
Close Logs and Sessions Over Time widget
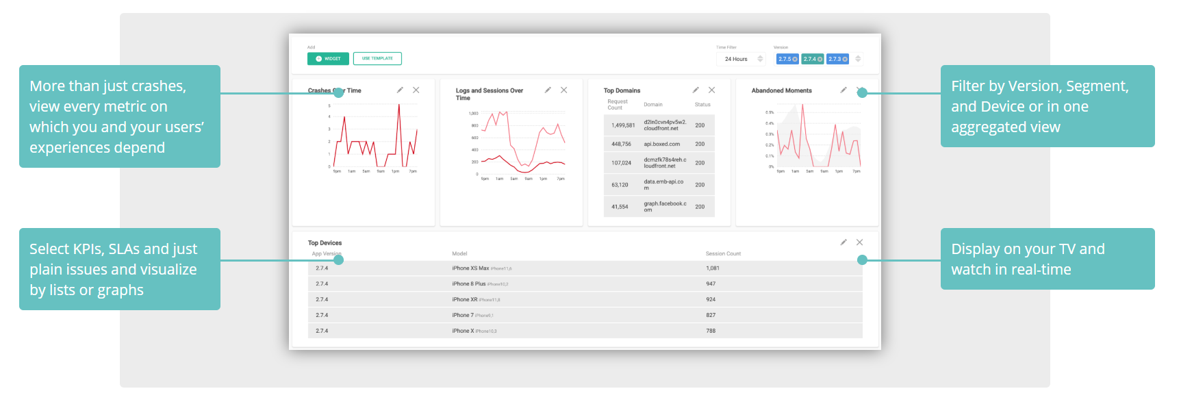pyautogui.click(x=563, y=90)
